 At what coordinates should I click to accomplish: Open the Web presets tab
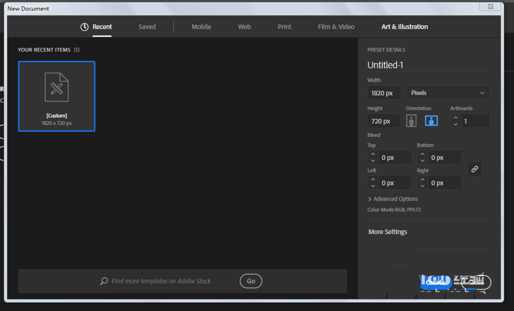pyautogui.click(x=244, y=27)
